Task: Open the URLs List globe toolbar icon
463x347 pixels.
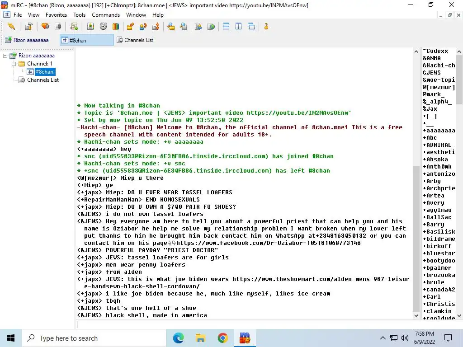Action: (211, 27)
